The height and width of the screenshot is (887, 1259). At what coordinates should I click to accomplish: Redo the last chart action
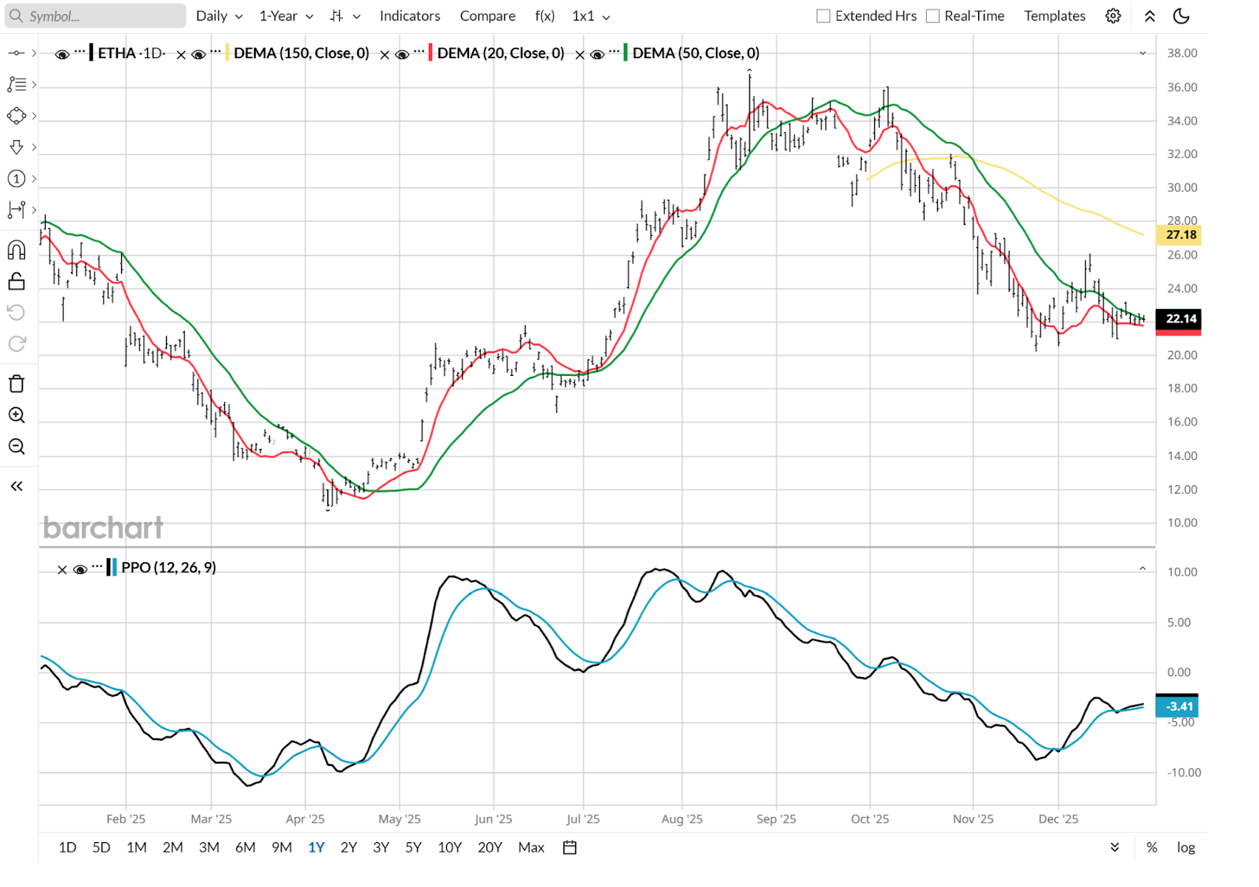[17, 344]
